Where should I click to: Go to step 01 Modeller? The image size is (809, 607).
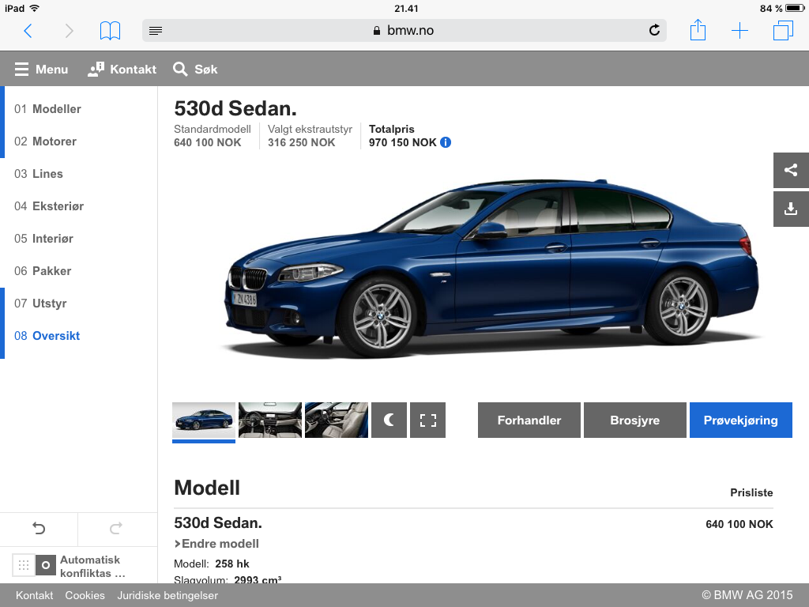[47, 109]
